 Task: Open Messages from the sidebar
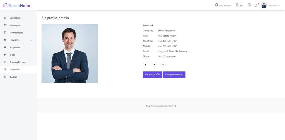15,25
